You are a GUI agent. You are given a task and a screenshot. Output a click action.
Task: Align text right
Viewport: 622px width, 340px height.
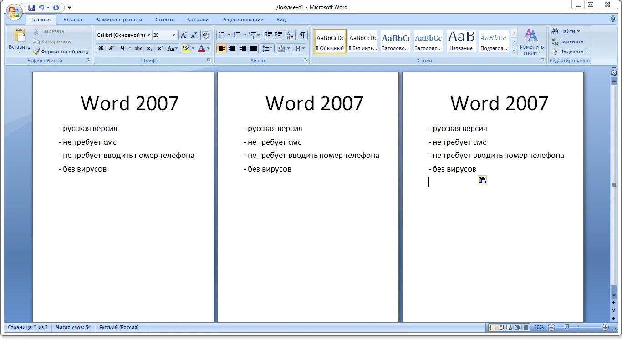pyautogui.click(x=243, y=48)
